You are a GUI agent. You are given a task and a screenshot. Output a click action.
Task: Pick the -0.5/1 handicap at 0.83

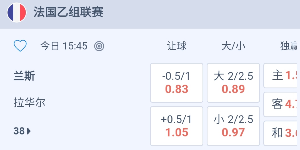177,83
